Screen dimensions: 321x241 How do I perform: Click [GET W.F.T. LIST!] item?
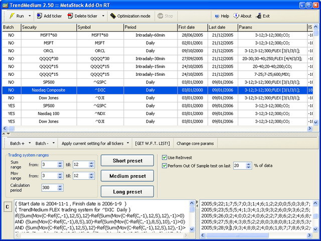pos(152,144)
